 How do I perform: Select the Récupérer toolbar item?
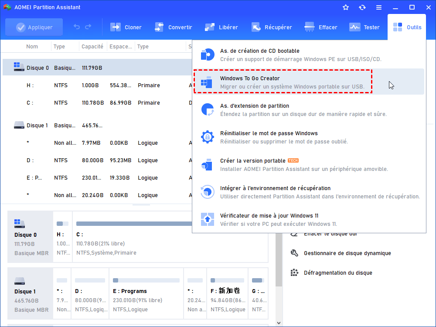(x=271, y=27)
